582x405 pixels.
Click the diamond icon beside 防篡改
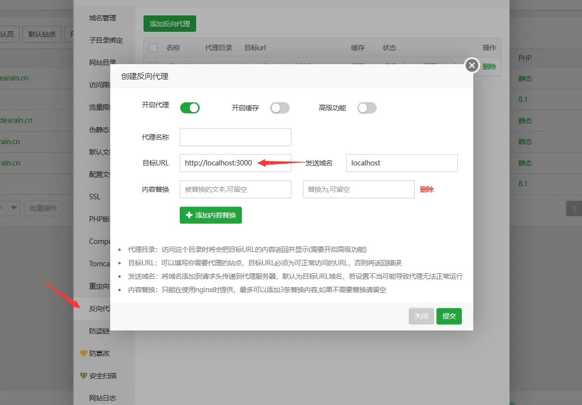tap(83, 353)
